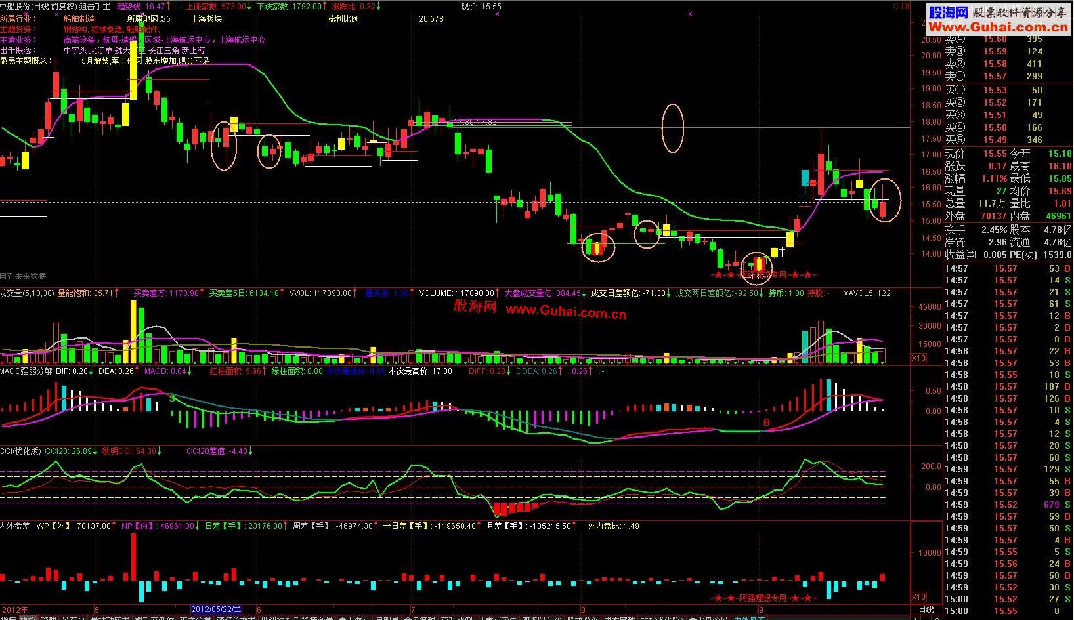Click the 外内盘比 1.49 readout

pyautogui.click(x=614, y=526)
